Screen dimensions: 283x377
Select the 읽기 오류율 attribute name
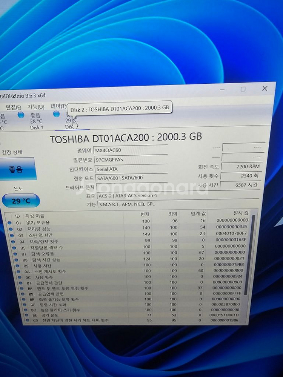tap(38, 222)
